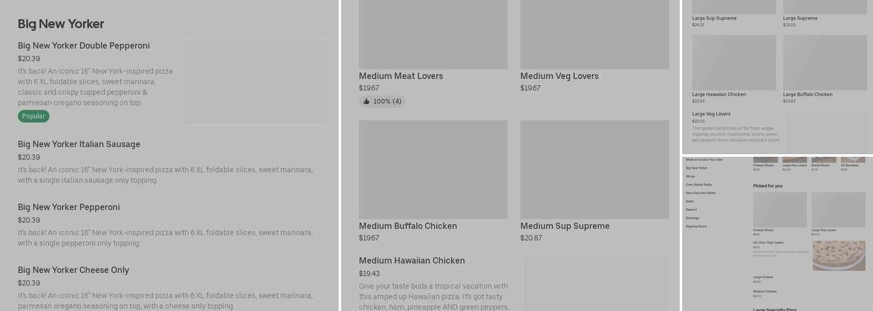Click the Large Hawaiian Chicken thumbnail
Screen dimensions: 873x311
pyautogui.click(x=734, y=63)
